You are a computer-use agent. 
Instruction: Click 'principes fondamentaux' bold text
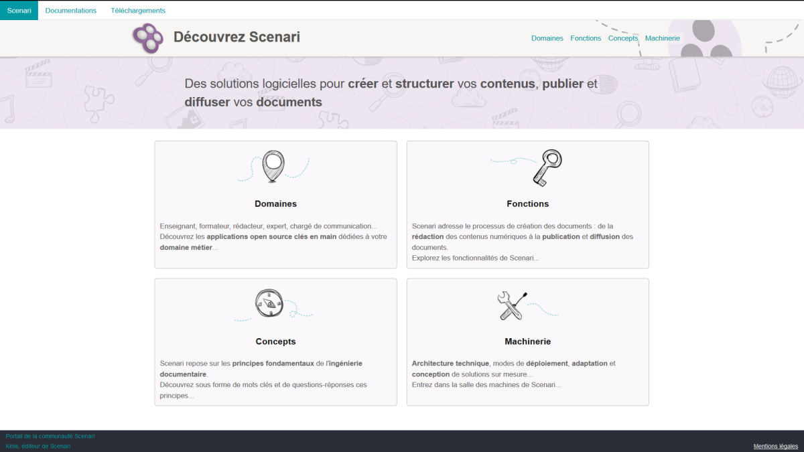(x=273, y=364)
